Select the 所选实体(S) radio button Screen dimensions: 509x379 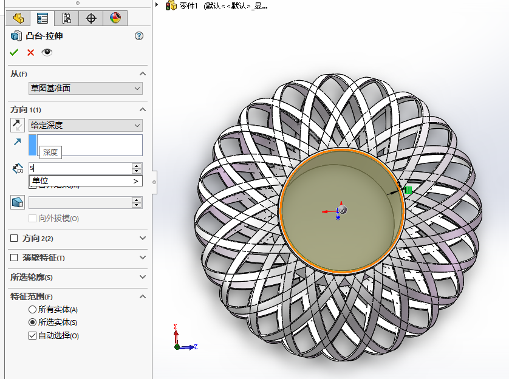[32, 323]
